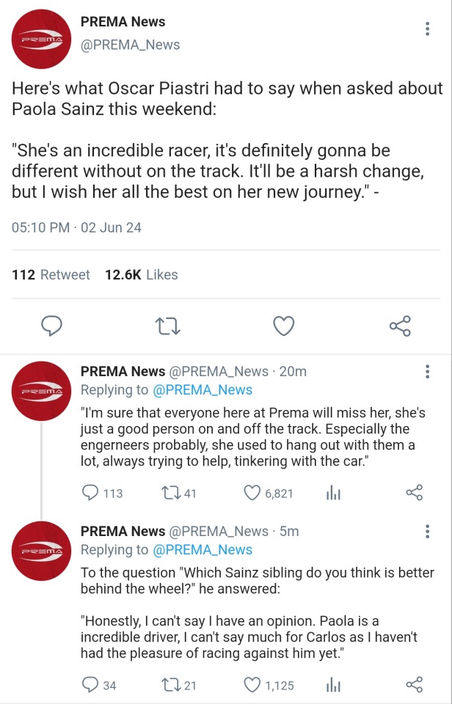Reply to the main Oscar Piastri tweet
The width and height of the screenshot is (452, 704).
51,326
